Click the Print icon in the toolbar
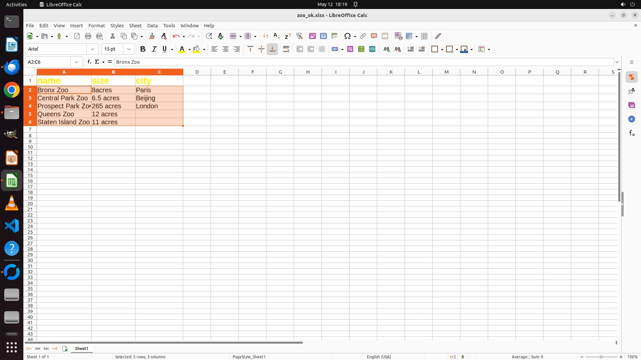This screenshot has width=641, height=360. (88, 36)
